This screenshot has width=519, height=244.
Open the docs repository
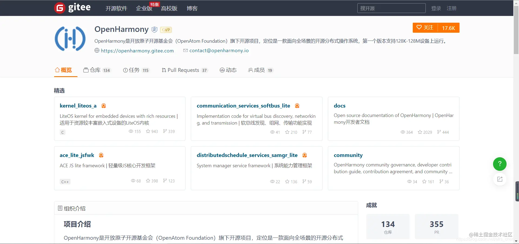tap(340, 106)
